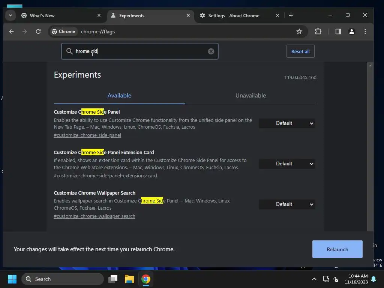The height and width of the screenshot is (288, 384).
Task: Toggle the Chrome side panel icon
Action: 338,31
